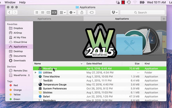Image resolution: width=172 pixels, height=108 pixels.
Task: Select the Stickies row
Action: pos(100,92)
